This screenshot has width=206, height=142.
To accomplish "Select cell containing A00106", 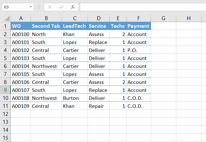I will pyautogui.click(x=21, y=82).
